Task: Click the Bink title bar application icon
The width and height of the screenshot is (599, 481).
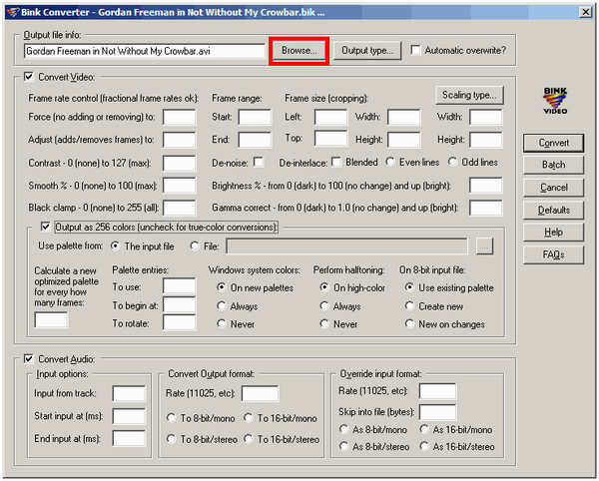Action: [x=13, y=12]
